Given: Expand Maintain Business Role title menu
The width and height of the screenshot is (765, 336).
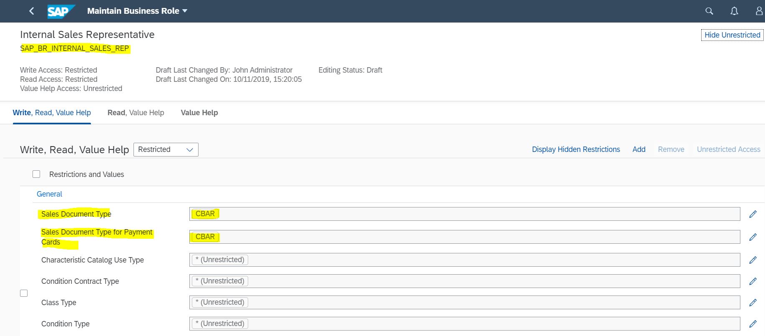Looking at the screenshot, I should coord(137,11).
